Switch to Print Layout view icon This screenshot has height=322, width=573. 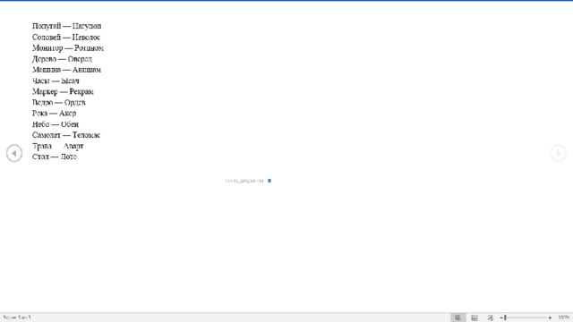pyautogui.click(x=474, y=318)
